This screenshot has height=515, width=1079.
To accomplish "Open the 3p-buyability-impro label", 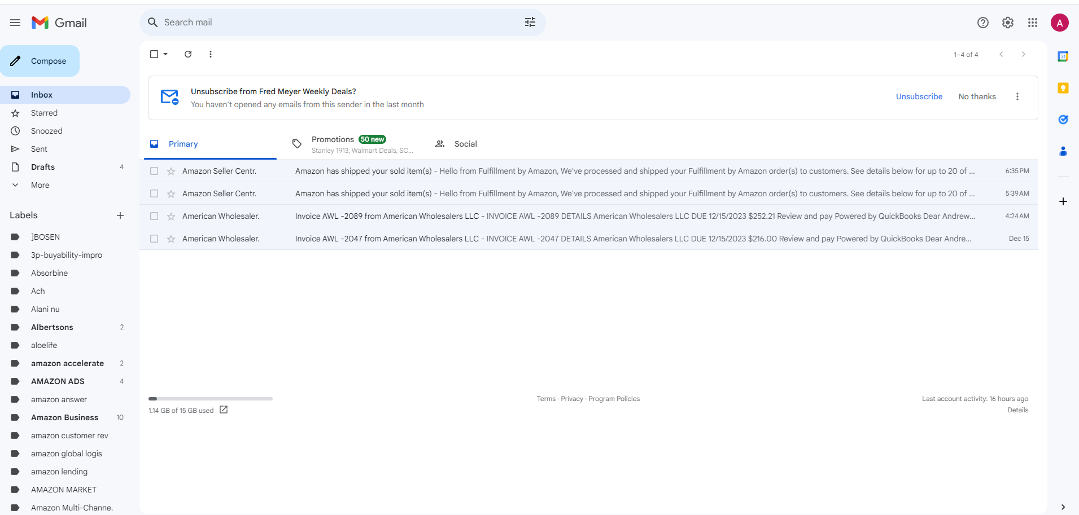I will 65,255.
